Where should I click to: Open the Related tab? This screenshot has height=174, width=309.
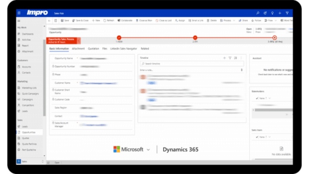(145, 49)
